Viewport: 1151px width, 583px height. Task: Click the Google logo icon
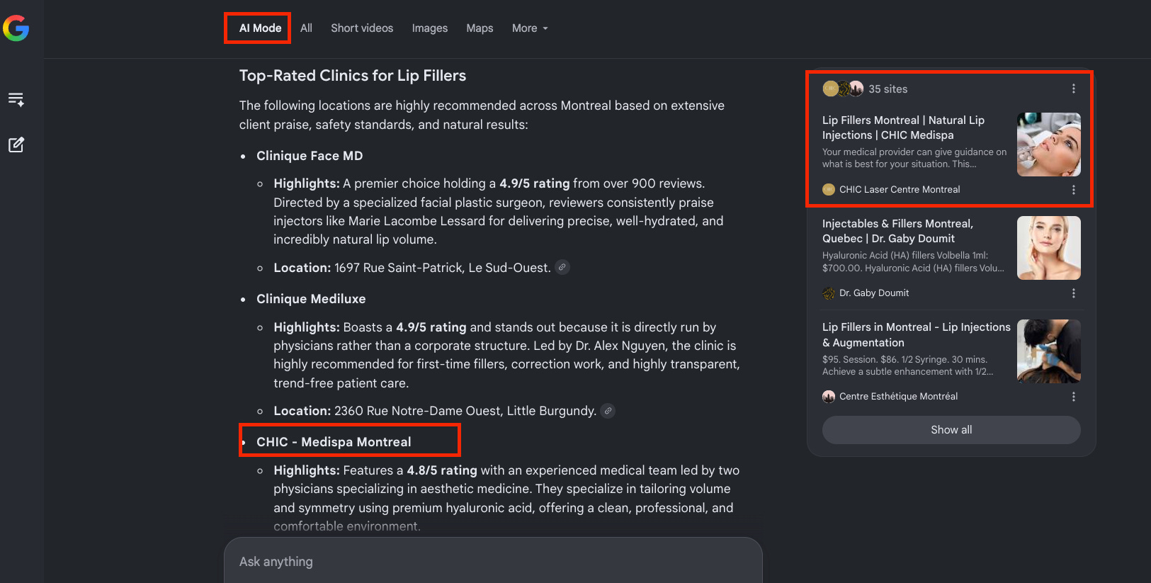(x=16, y=28)
